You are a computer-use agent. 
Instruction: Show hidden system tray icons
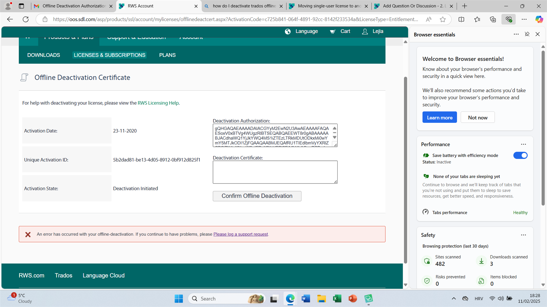point(454,299)
